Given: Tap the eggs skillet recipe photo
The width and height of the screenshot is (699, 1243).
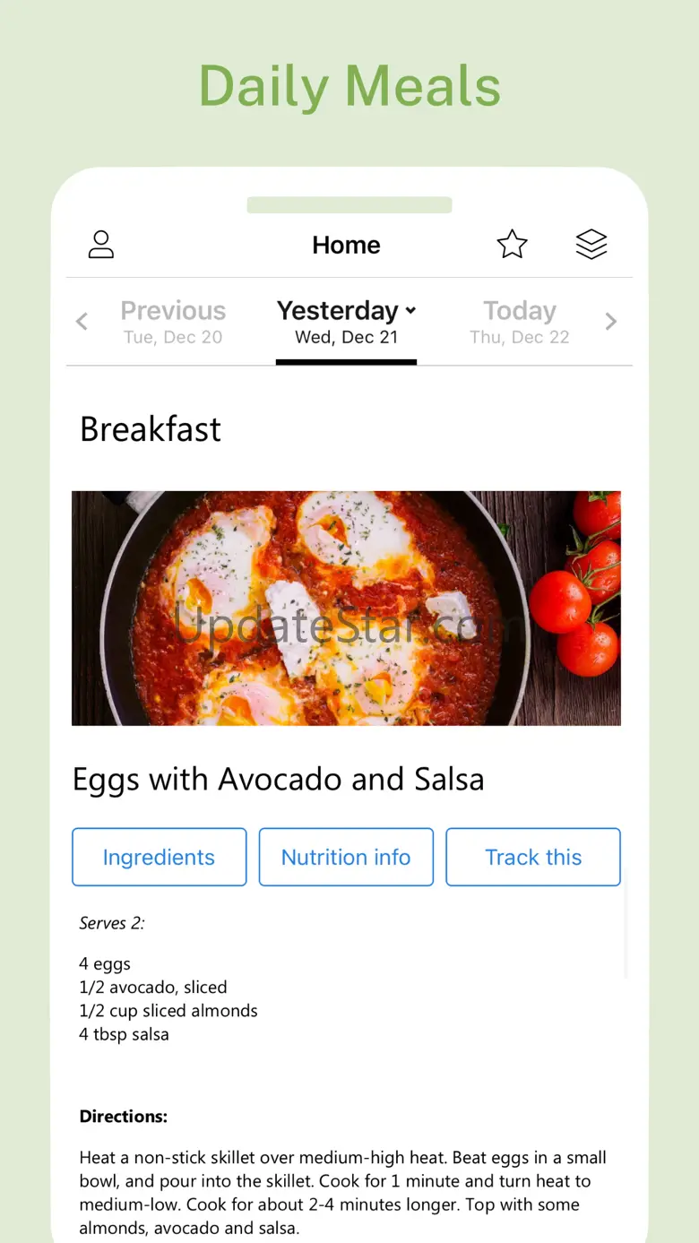Looking at the screenshot, I should point(346,608).
